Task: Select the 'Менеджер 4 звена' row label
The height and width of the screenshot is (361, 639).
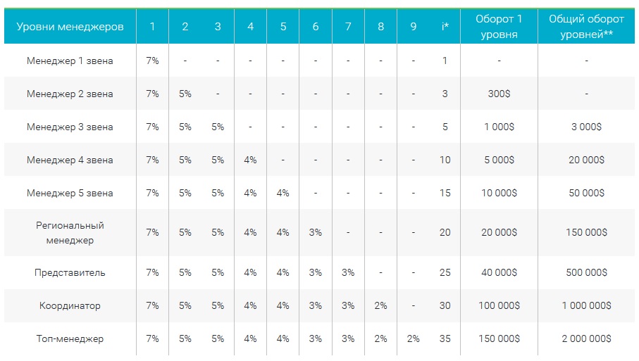Action: click(x=70, y=160)
